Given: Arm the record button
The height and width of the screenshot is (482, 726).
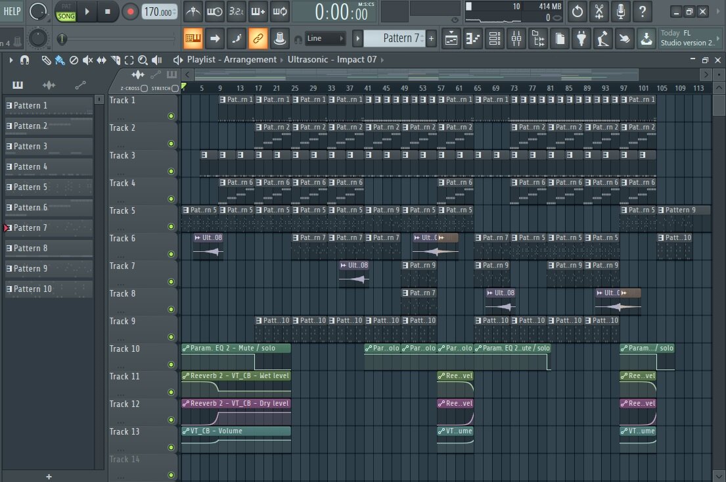Looking at the screenshot, I should [130, 12].
